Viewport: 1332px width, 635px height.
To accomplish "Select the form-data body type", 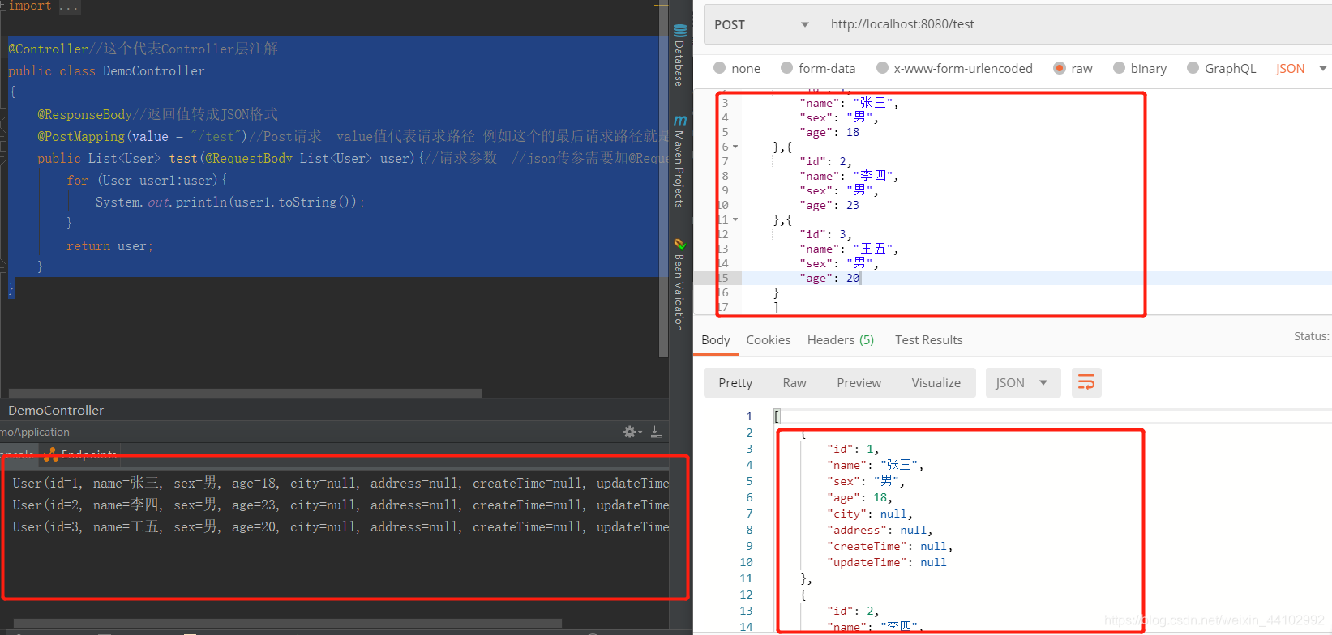I will (x=818, y=68).
